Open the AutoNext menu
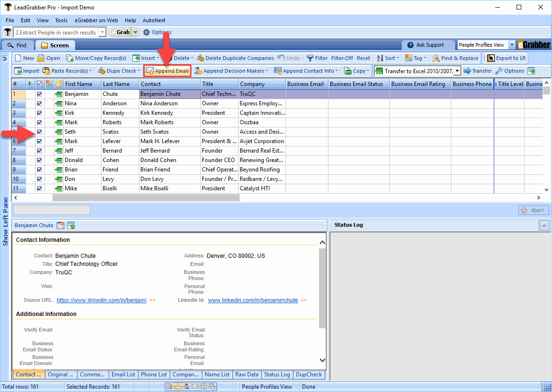Screen dimensions: 552x392 click(x=154, y=20)
